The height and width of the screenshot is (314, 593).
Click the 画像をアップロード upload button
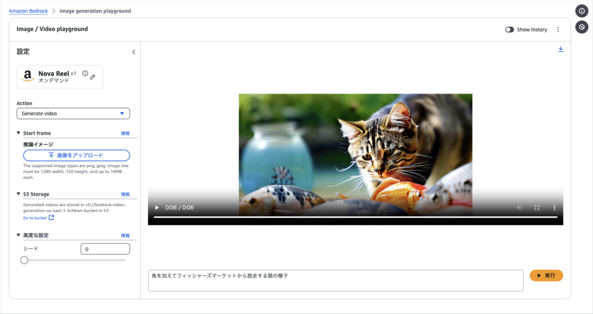click(77, 155)
